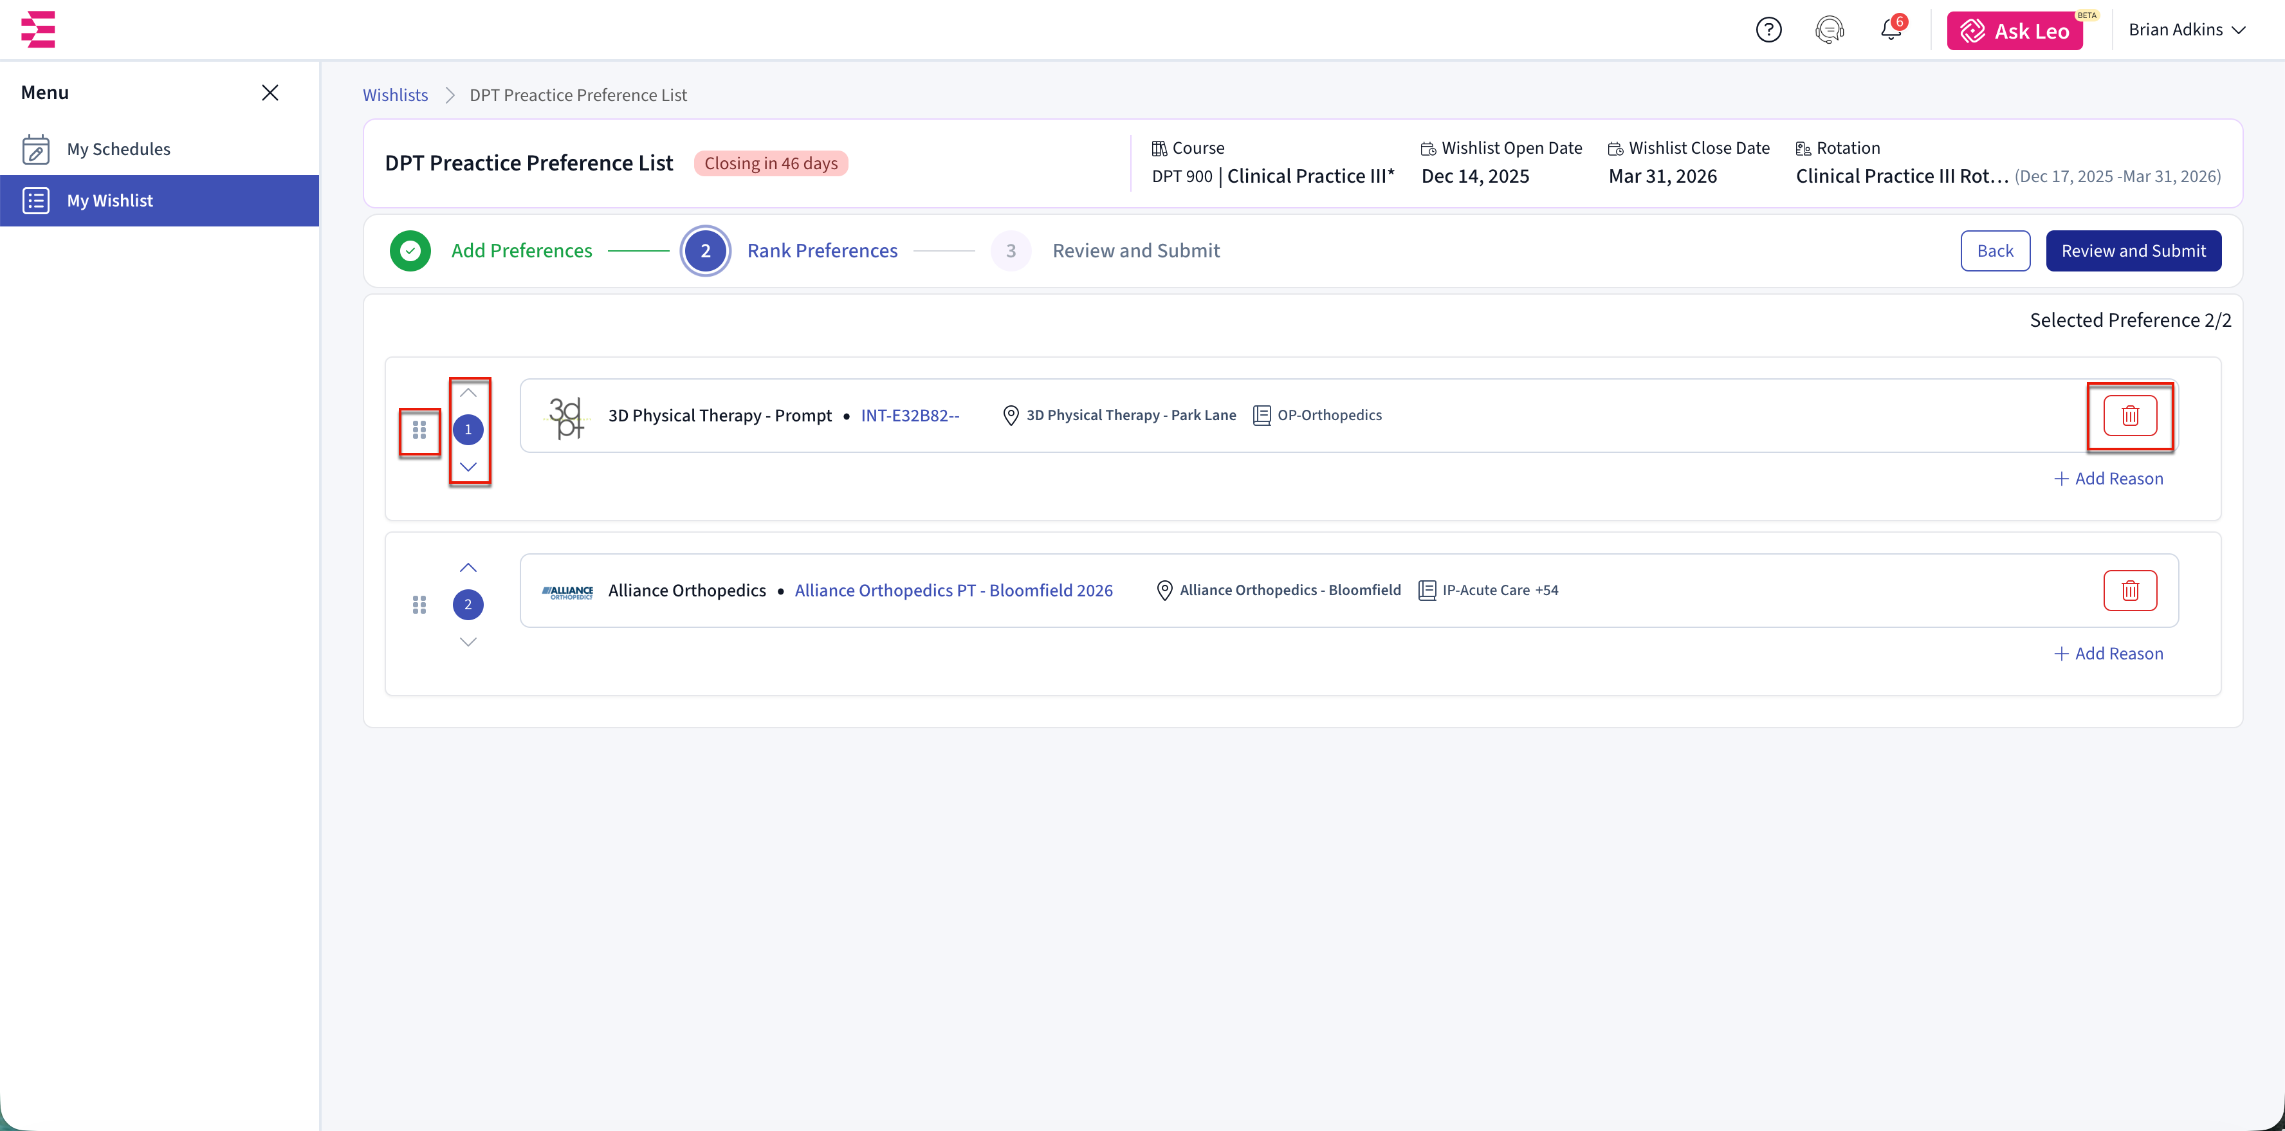
Task: Close the Menu sidebar
Action: (x=270, y=93)
